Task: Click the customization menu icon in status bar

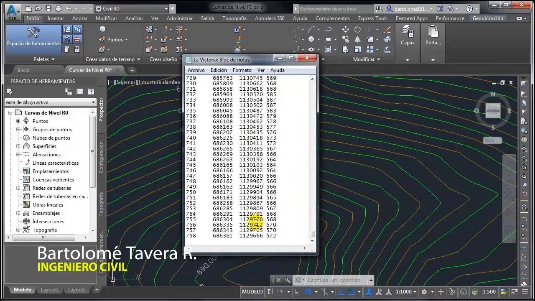Action: 526,292
